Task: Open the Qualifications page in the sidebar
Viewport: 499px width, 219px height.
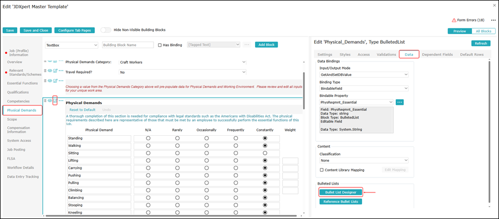Action: pos(18,92)
